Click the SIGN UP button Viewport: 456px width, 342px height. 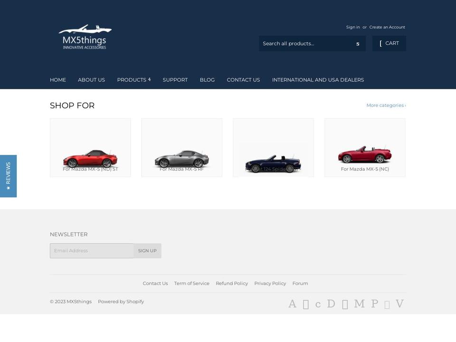[147, 250]
